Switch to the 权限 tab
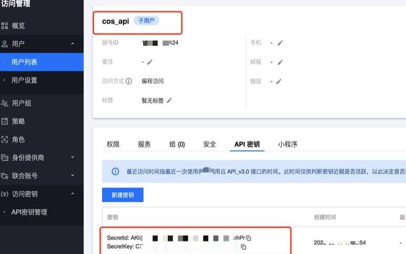This screenshot has height=254, width=406. click(113, 144)
